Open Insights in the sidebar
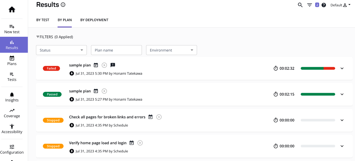The image size is (355, 161). click(12, 97)
